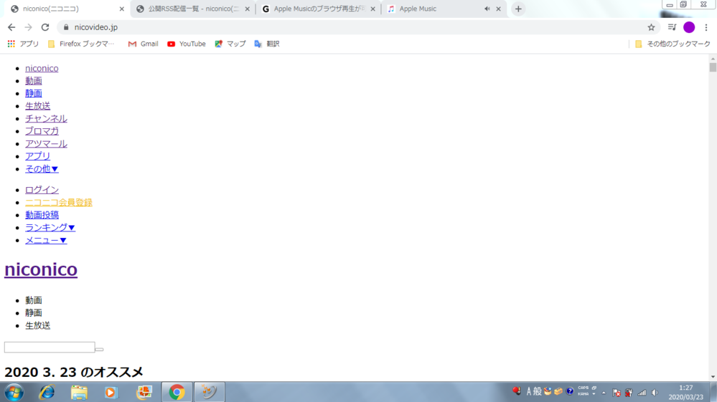Screen dimensions: 717x402
Task: Select the Chrome icon in the taskbar
Action: (177, 392)
